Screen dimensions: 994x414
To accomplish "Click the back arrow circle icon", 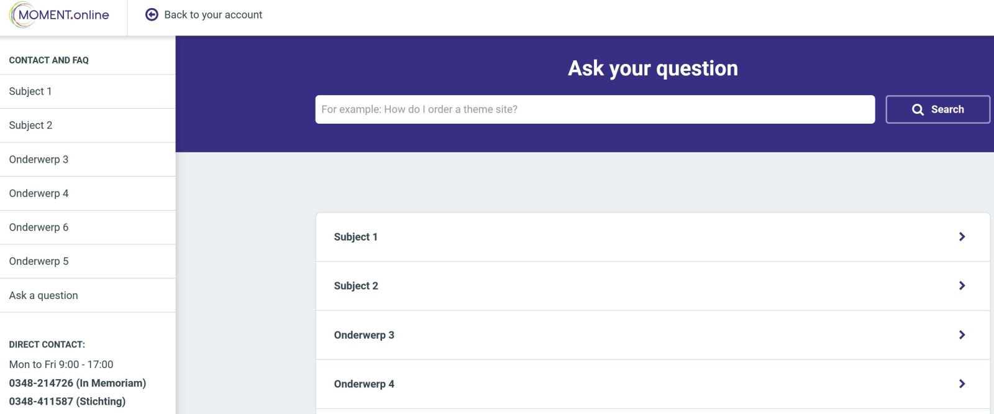I will coord(152,15).
